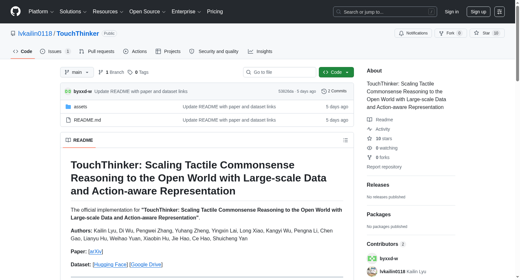Image resolution: width=520 pixels, height=280 pixels.
Task: Open the Pricing link in the header
Action: (x=215, y=12)
